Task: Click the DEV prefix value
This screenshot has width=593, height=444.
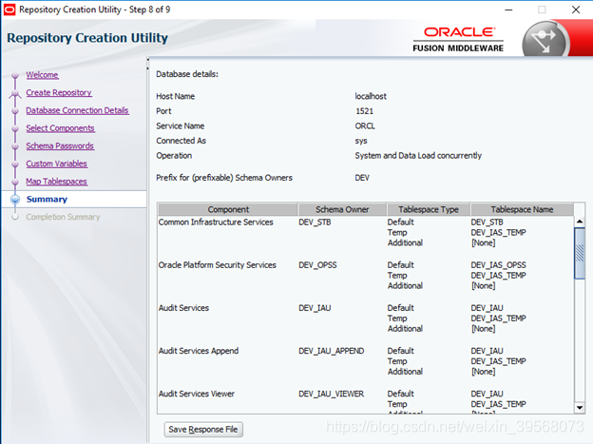Action: tap(362, 178)
